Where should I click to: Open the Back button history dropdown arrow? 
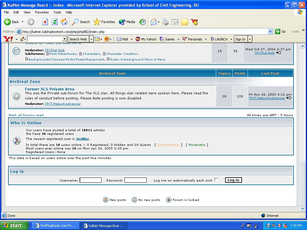tap(22, 22)
